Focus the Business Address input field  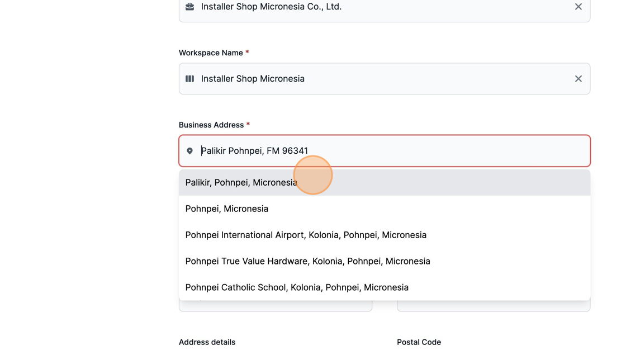click(385, 150)
